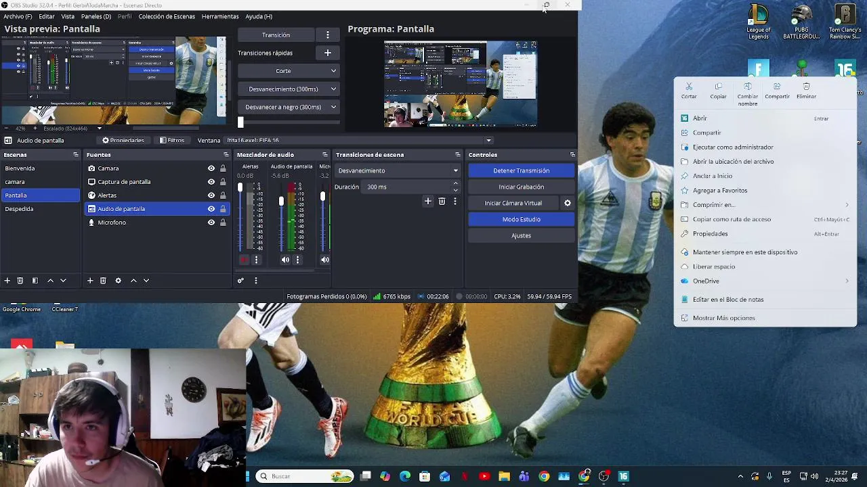Unmute the Alertas audio channel

[244, 260]
